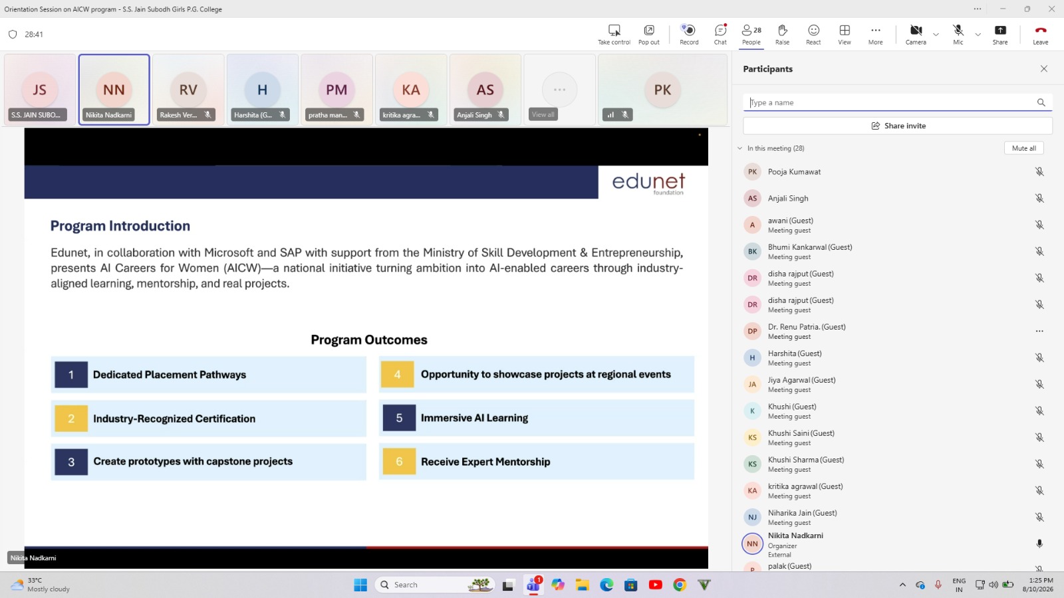Select Nikita Nadkarni video tile

click(x=114, y=90)
